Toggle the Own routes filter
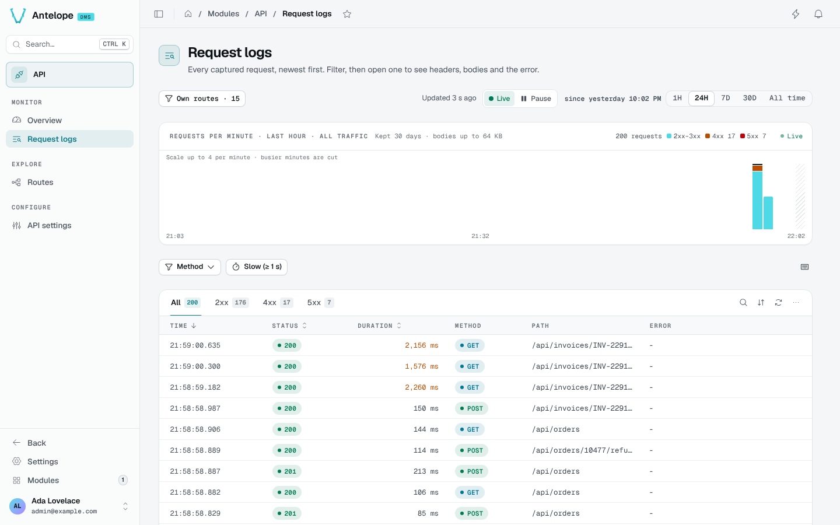Screen dimensions: 840x525 click(x=202, y=99)
